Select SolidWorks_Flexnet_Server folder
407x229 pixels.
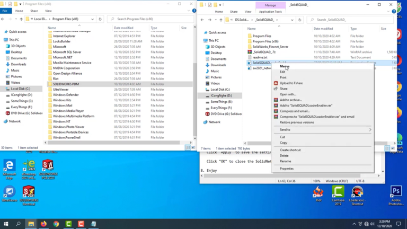[x=270, y=47]
